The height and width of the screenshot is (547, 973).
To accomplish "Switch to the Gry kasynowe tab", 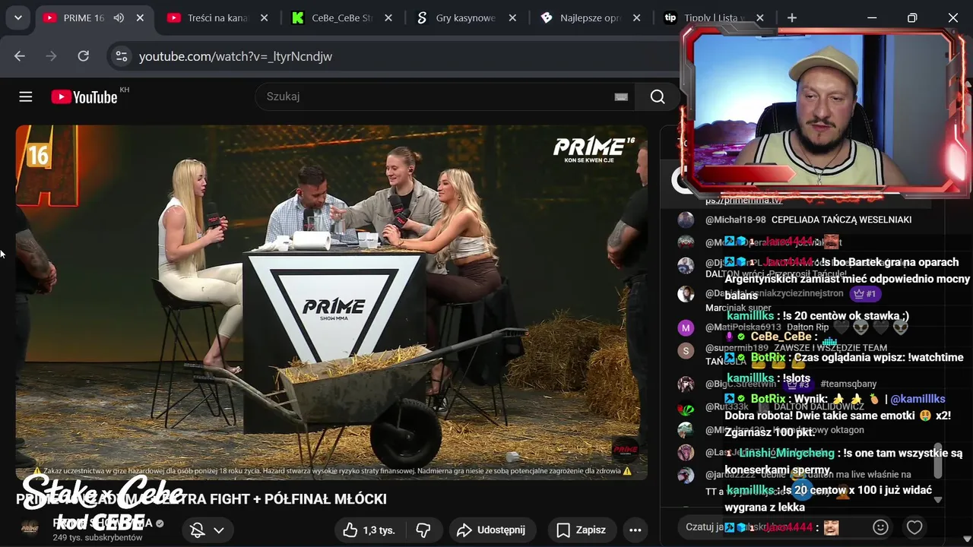I will (x=465, y=17).
